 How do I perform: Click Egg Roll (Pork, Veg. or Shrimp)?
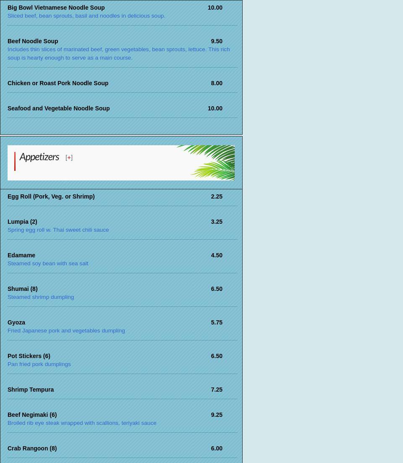point(51,196)
